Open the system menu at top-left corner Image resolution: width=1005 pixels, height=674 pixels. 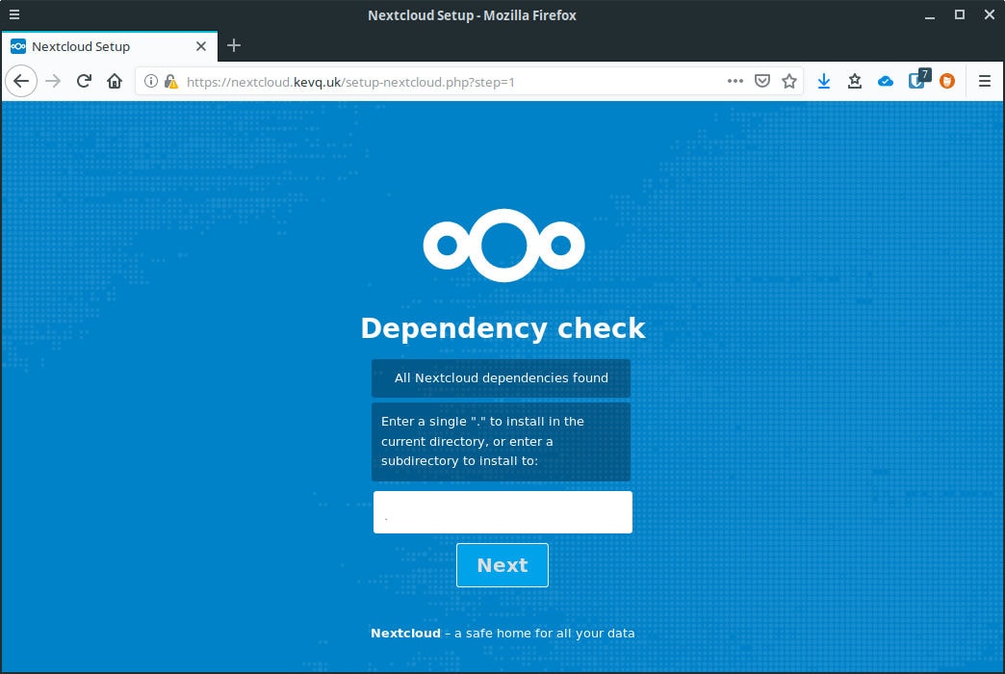(13, 14)
